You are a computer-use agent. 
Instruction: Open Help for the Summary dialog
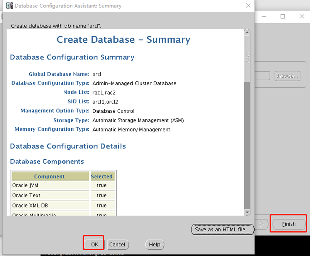pos(154,245)
